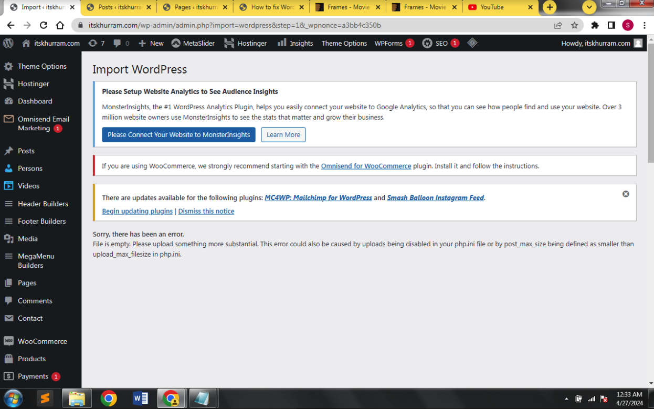654x409 pixels.
Task: Open Theme Options in the admin bar
Action: tap(344, 43)
